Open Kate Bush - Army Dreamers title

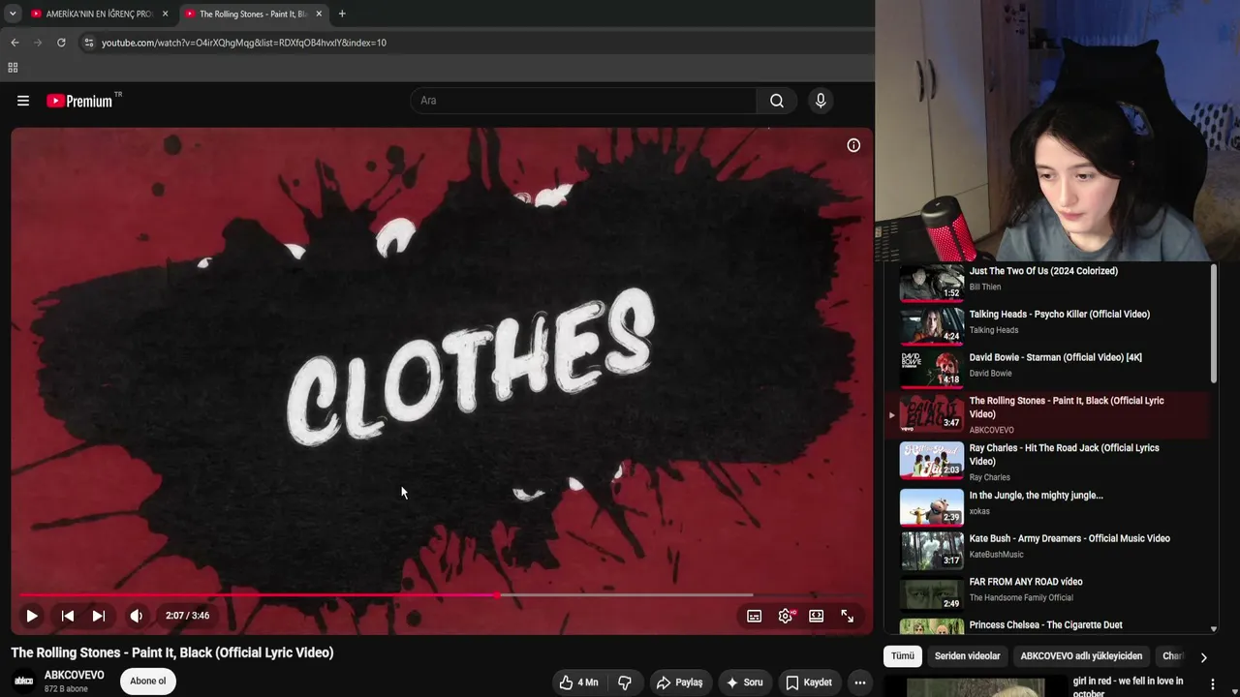point(1069,538)
